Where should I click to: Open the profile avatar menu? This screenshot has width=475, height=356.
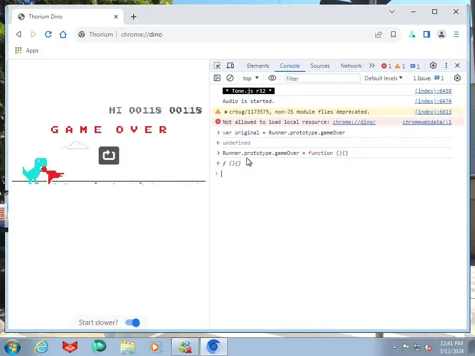click(x=442, y=34)
